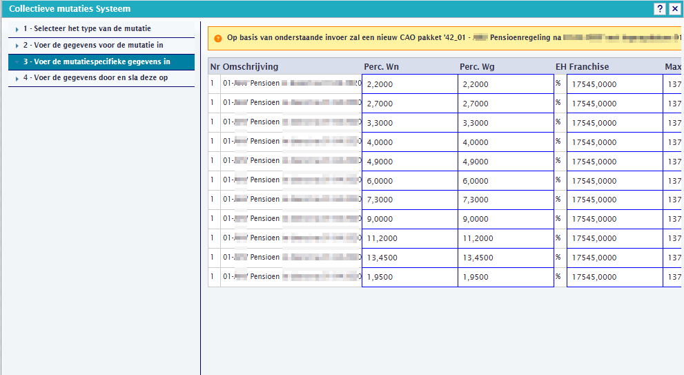Edit the Franchise field in the 9,0000 row
The image size is (684, 375).
[x=615, y=219]
